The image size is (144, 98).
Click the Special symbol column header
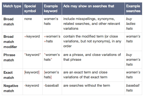[x=30, y=9]
